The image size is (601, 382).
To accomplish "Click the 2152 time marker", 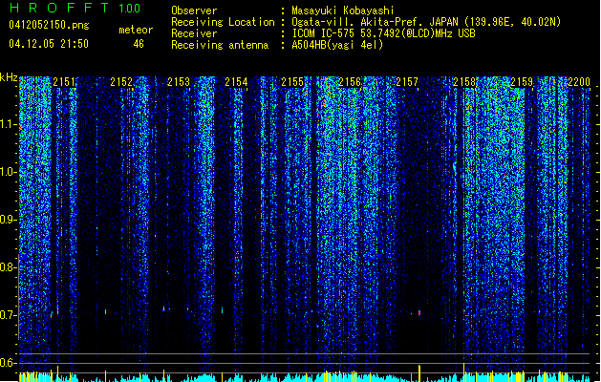I will click(x=121, y=81).
